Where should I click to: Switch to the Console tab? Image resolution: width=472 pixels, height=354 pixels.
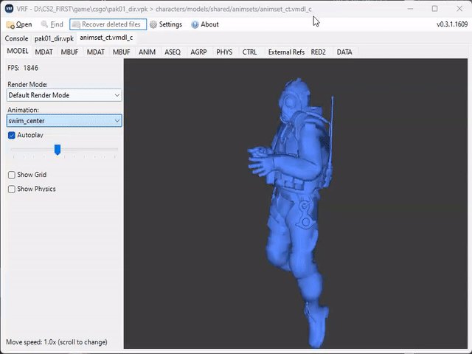[x=16, y=38]
